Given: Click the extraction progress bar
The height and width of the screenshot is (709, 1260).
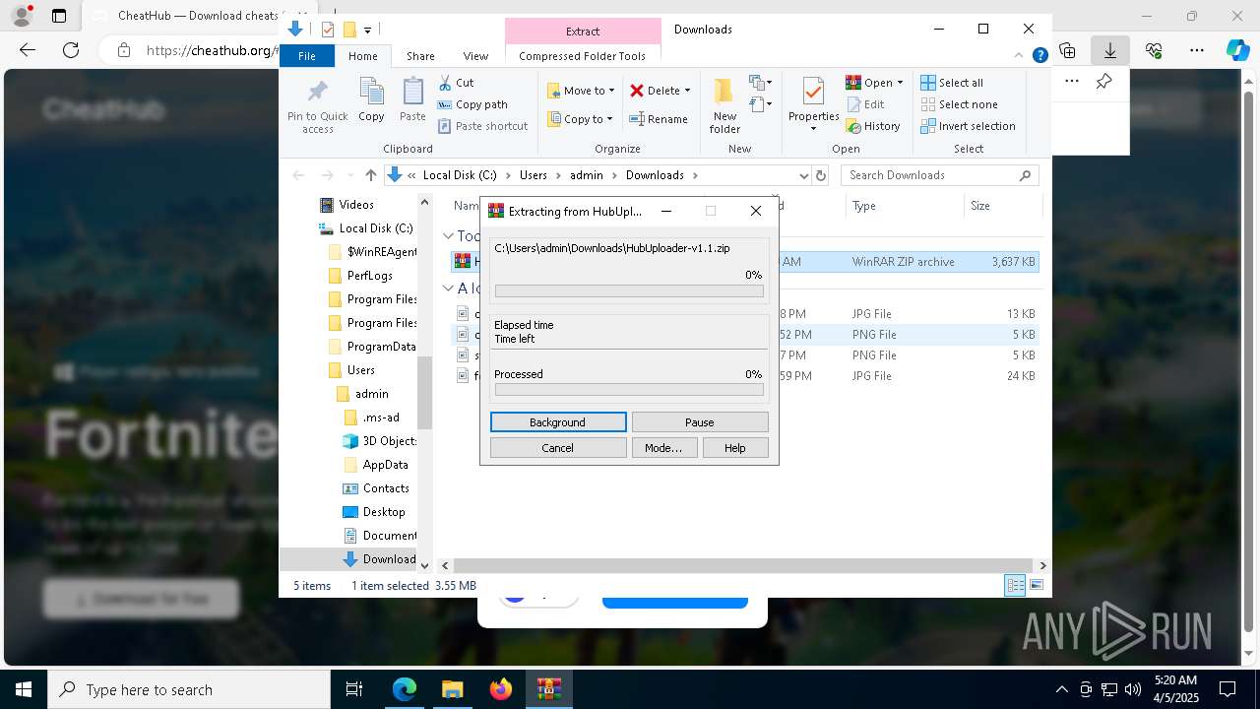Looking at the screenshot, I should (x=629, y=290).
